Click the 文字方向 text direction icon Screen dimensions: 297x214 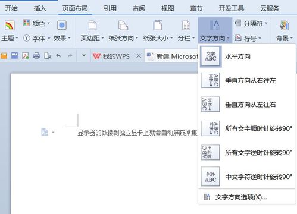tap(214, 25)
